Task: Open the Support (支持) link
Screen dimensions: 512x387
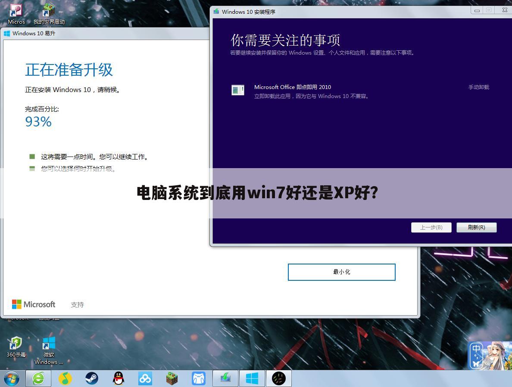Action: 78,304
